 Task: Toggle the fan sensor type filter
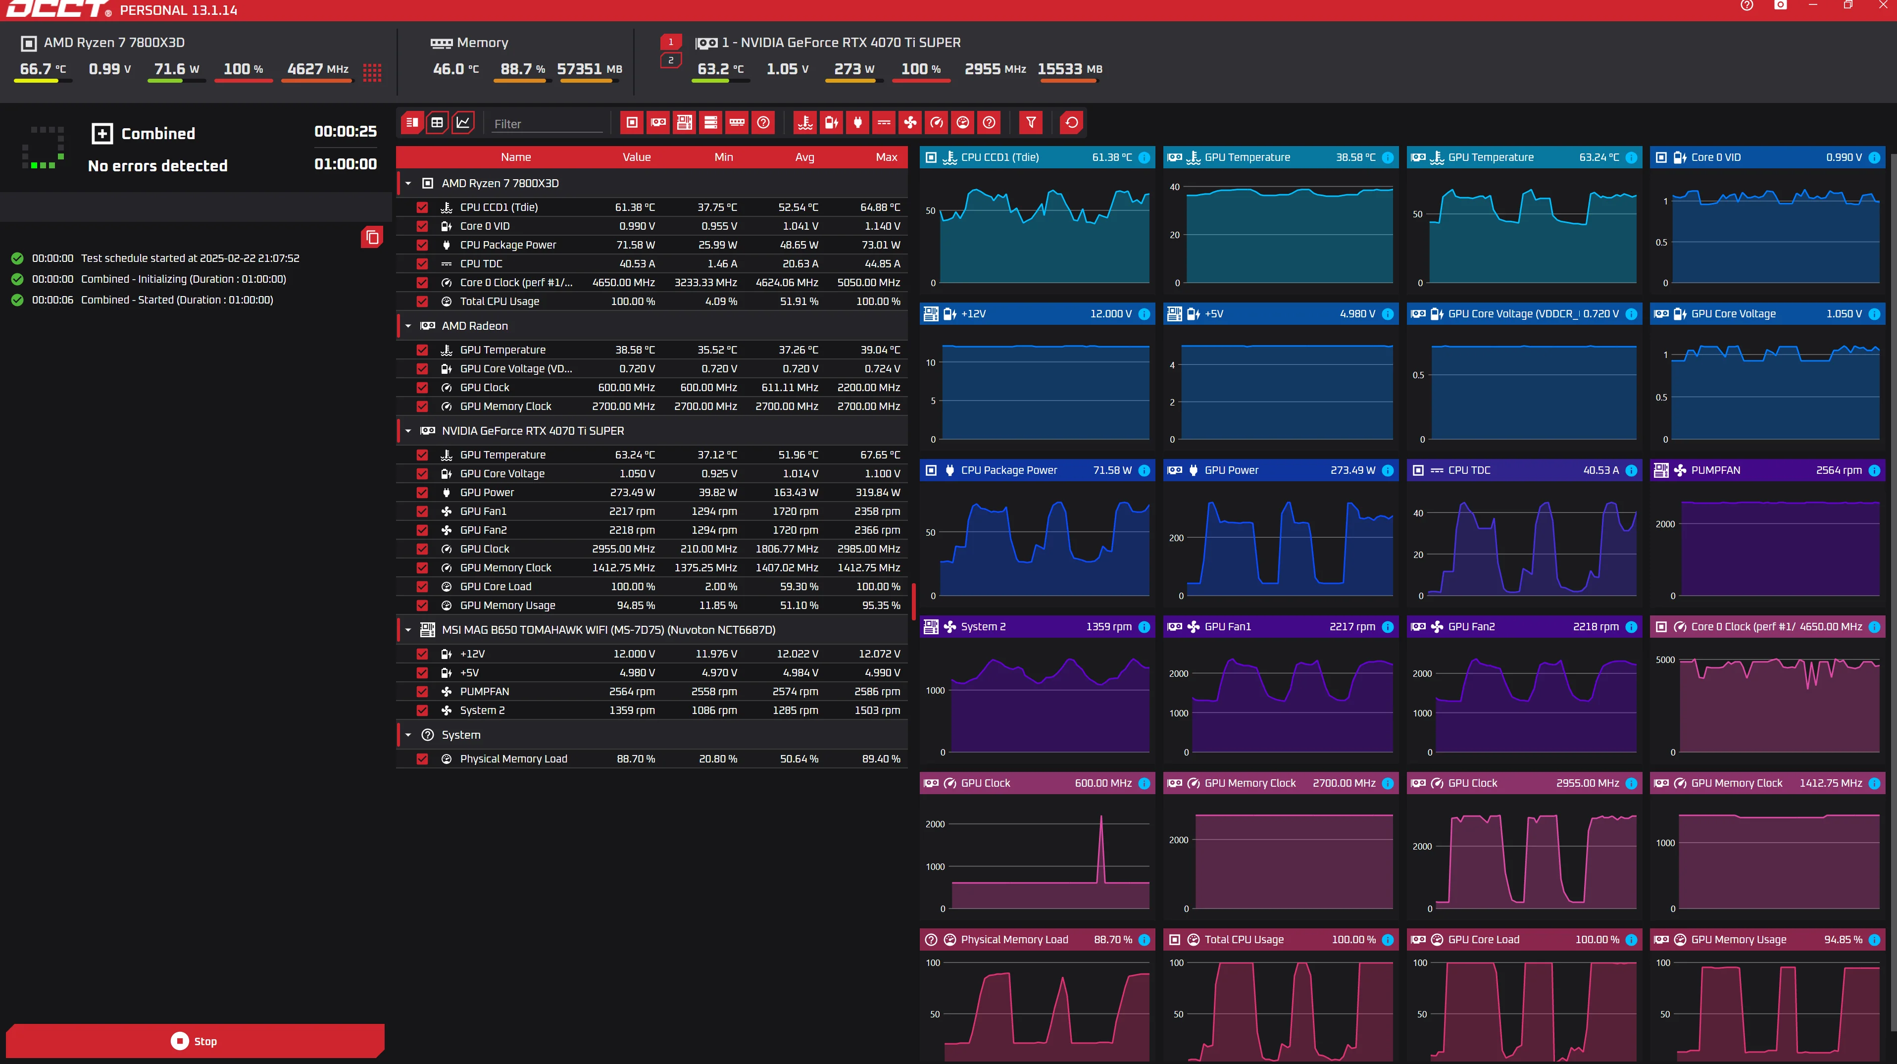(911, 123)
